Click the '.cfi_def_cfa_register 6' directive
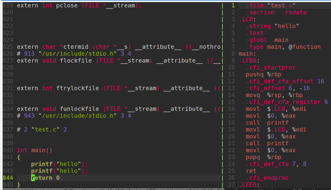Screen dimensions: 331x190 287,102
